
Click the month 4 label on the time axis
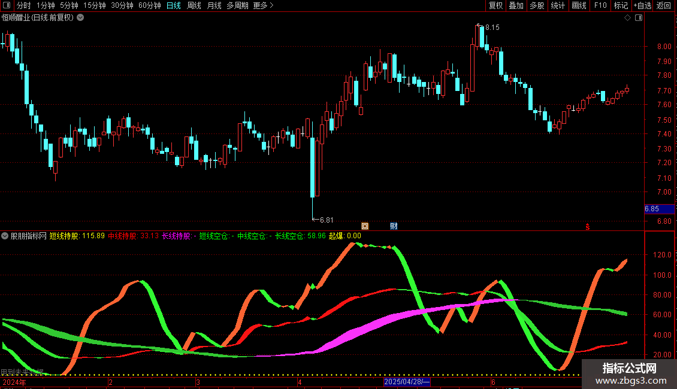(x=300, y=382)
